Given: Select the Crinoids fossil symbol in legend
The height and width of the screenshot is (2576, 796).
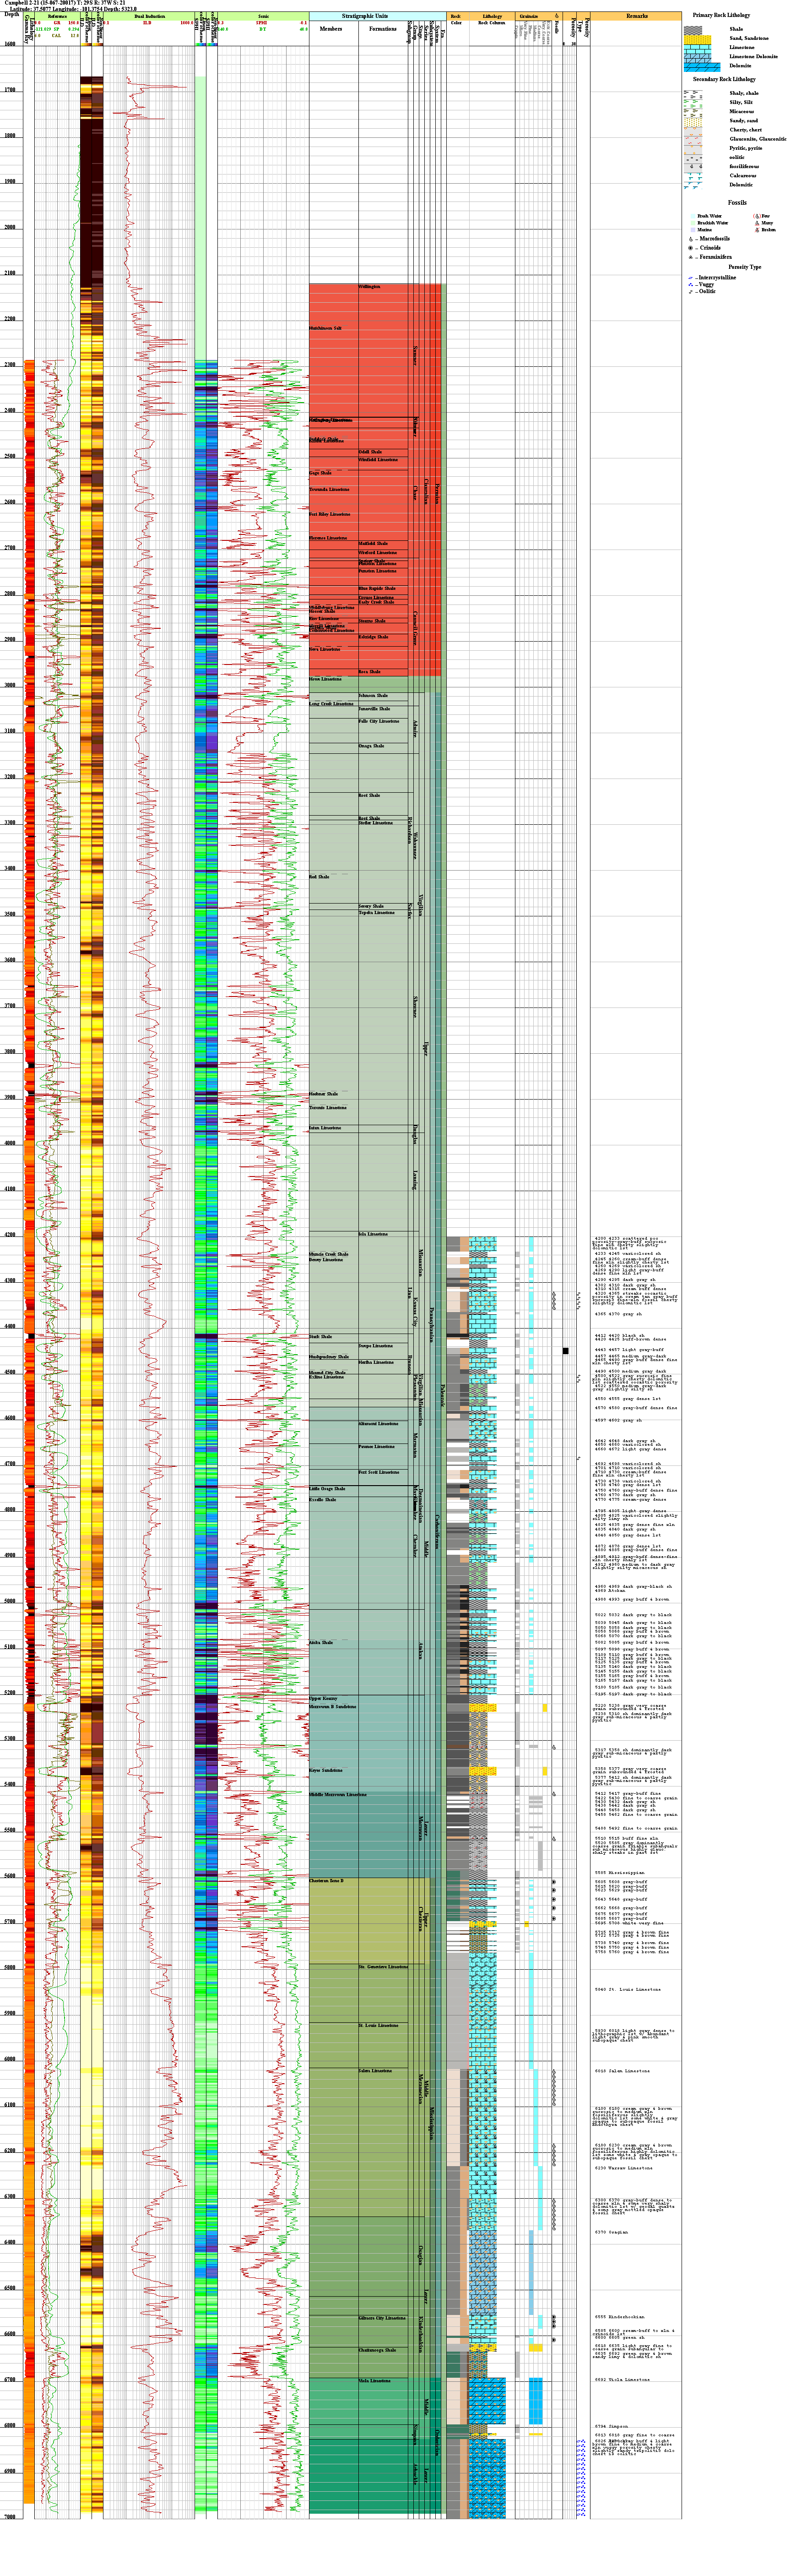Looking at the screenshot, I should (691, 248).
